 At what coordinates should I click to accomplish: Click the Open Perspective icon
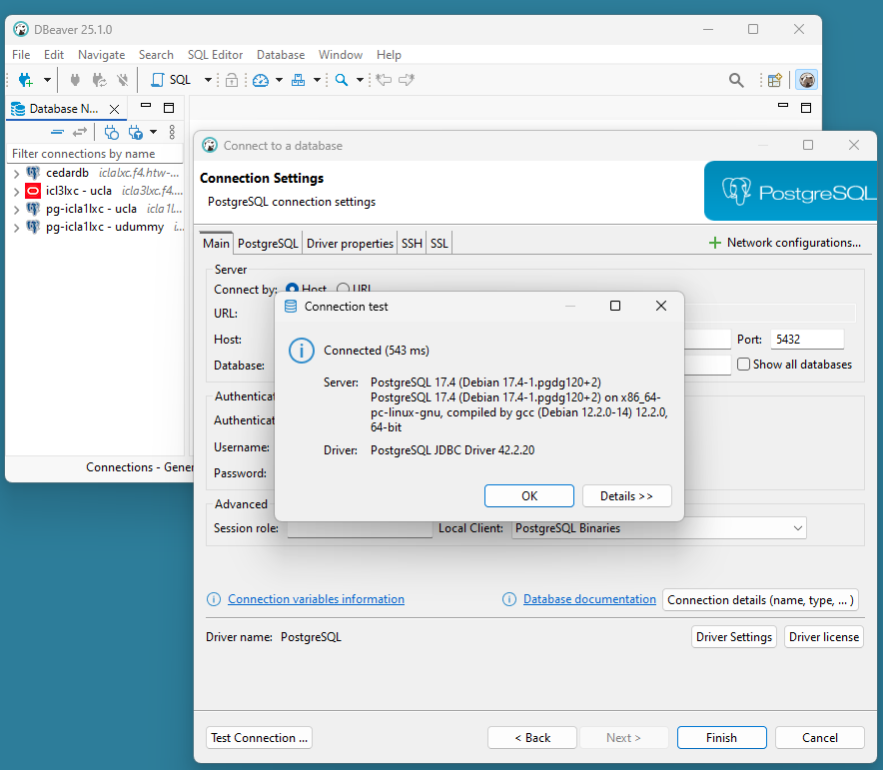(x=775, y=80)
